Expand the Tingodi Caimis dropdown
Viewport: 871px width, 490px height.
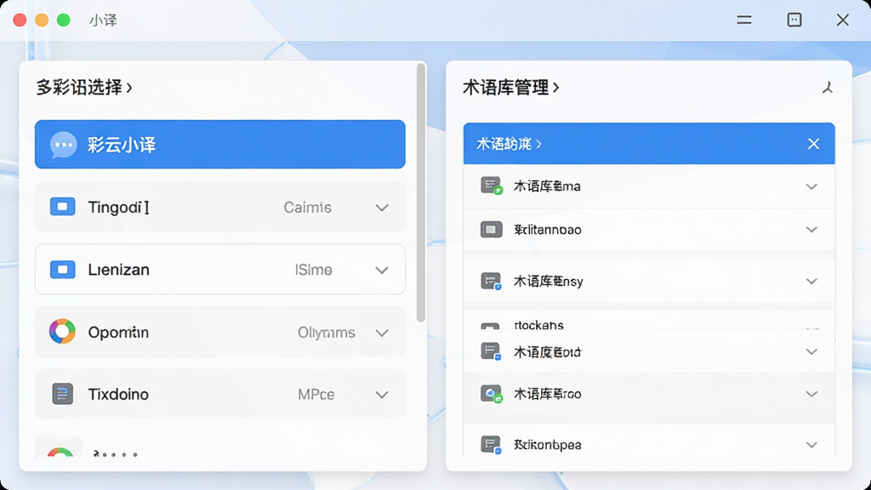click(x=382, y=208)
